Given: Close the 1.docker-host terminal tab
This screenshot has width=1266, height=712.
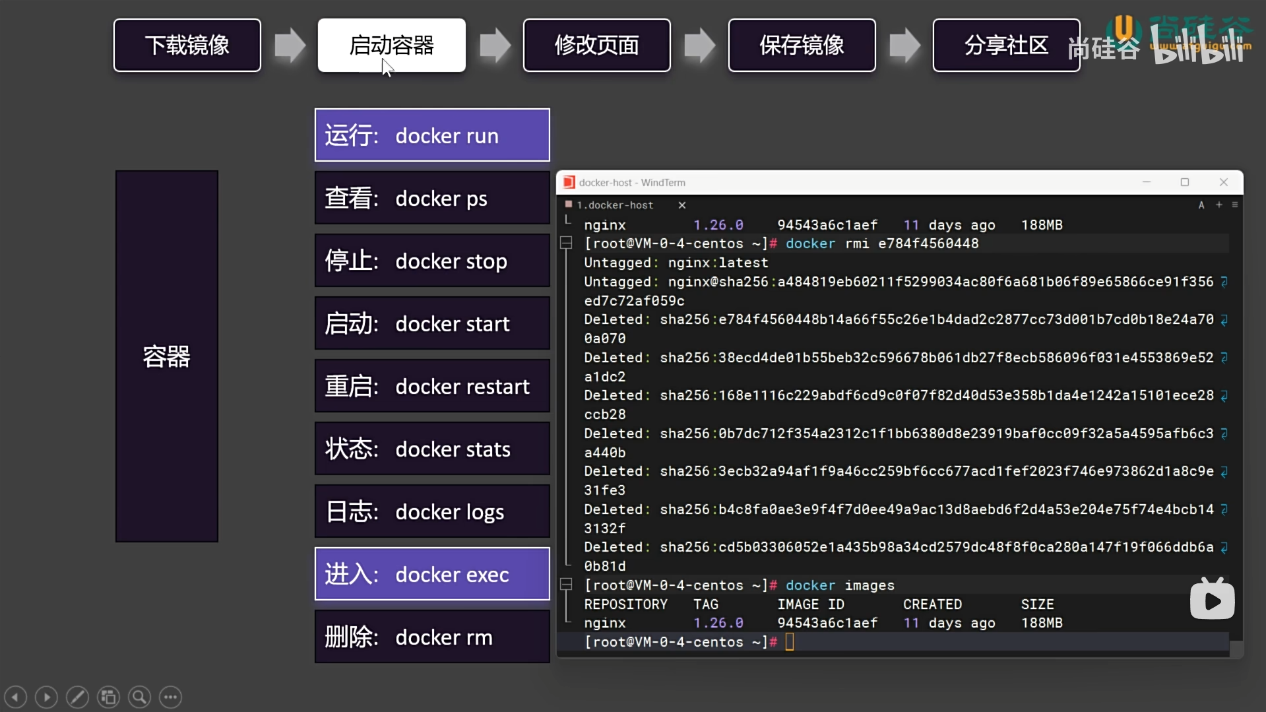Looking at the screenshot, I should tap(682, 205).
